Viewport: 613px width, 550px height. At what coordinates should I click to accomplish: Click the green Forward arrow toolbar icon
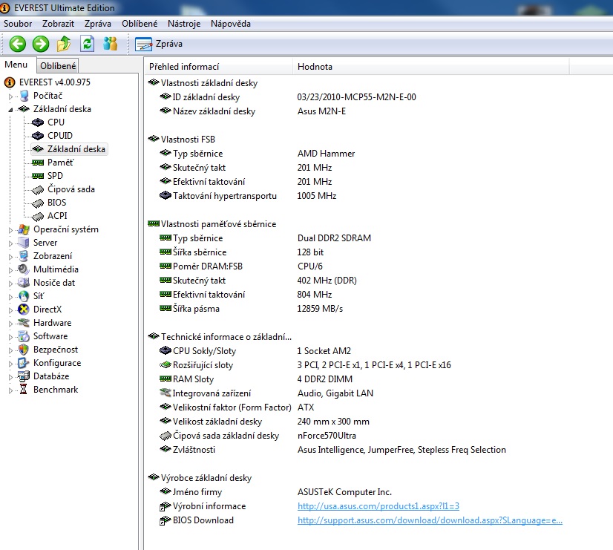[41, 44]
